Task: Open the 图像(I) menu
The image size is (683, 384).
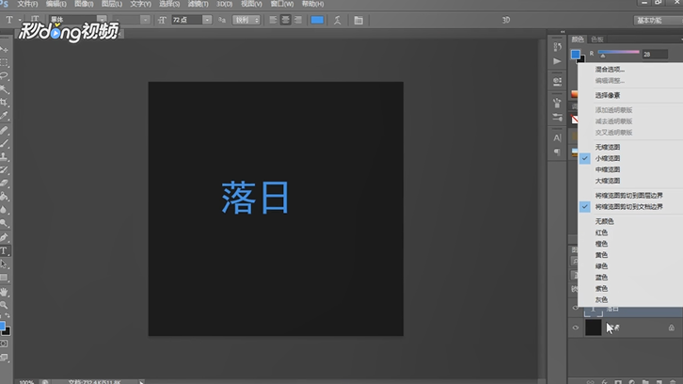Action: (84, 4)
